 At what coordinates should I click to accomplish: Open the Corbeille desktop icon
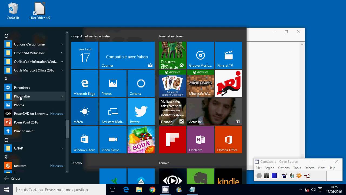coord(13,11)
